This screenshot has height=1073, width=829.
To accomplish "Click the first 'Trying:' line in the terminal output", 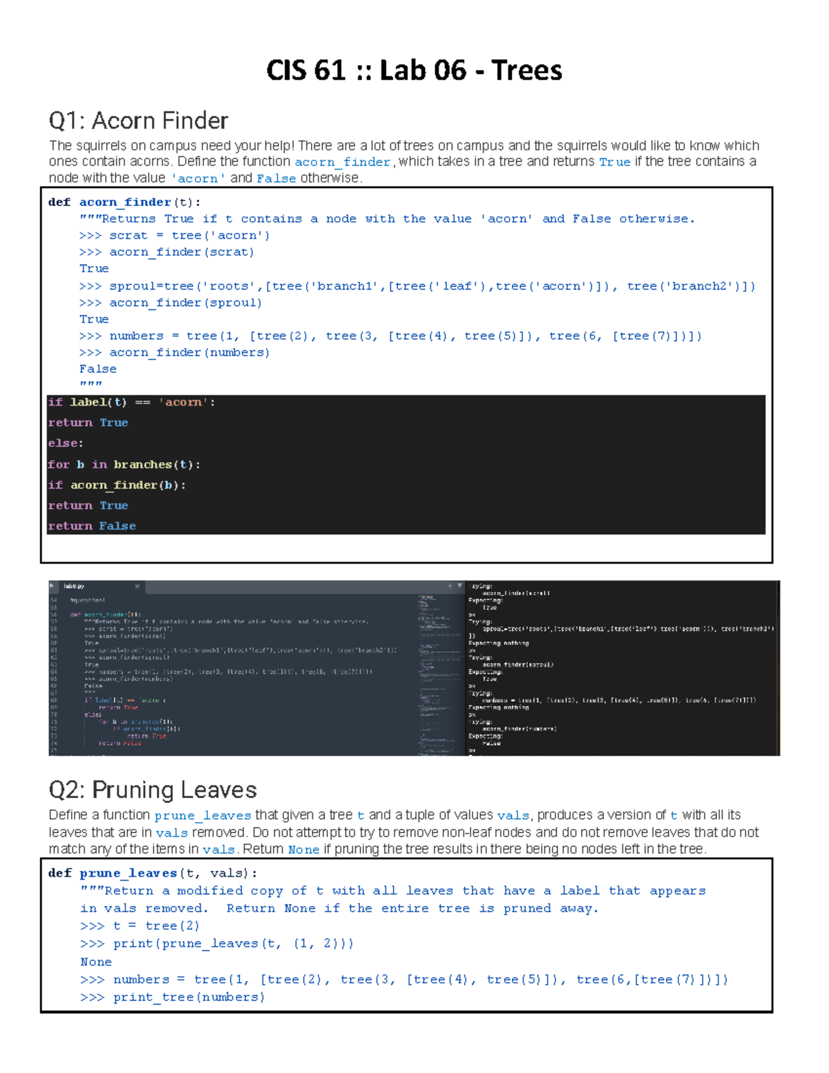I will tap(481, 586).
